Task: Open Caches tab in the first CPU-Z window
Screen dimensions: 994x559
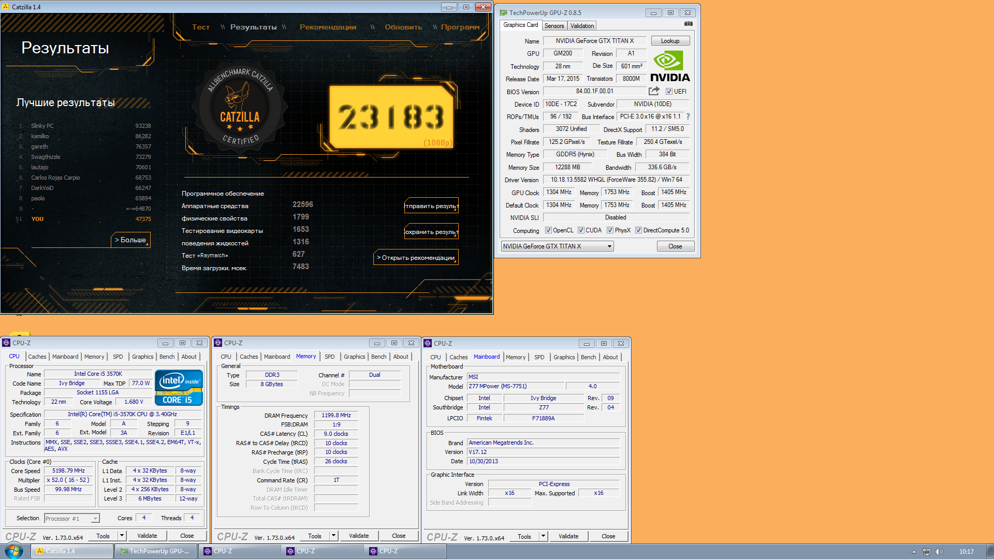Action: pyautogui.click(x=37, y=357)
